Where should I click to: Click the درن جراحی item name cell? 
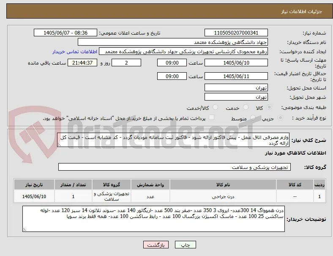click(223, 196)
